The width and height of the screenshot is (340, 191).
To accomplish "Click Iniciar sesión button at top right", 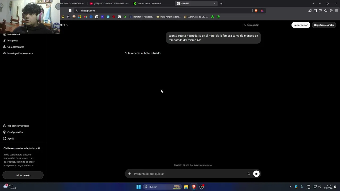I will tap(301, 25).
